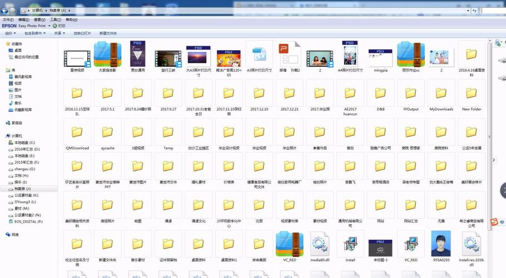Select the New Folder folder
The image size is (506, 278).
[472, 96]
